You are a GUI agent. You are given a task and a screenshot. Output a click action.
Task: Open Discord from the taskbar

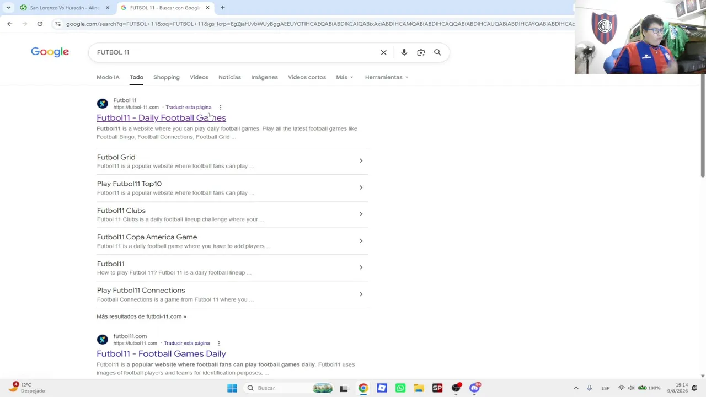tap(475, 388)
